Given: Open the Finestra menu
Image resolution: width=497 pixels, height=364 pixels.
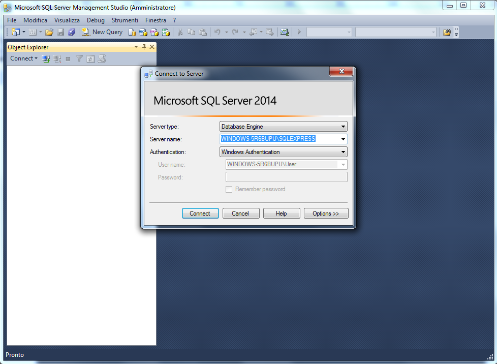Looking at the screenshot, I should coord(156,20).
